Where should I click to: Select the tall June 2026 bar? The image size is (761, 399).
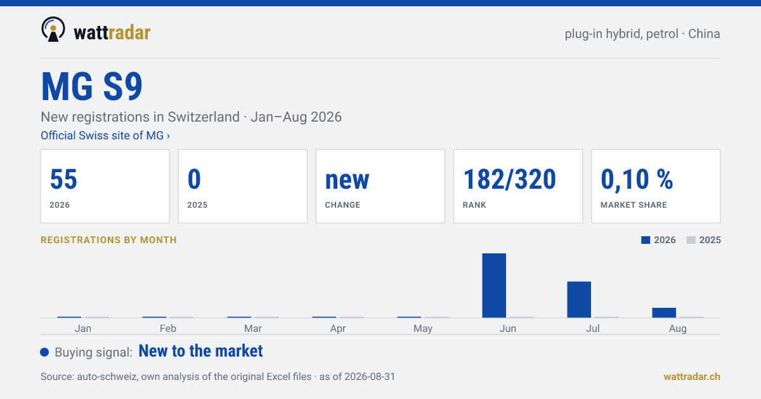point(494,285)
